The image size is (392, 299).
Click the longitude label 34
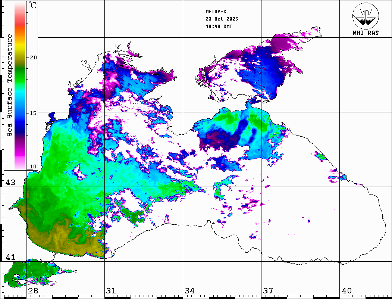[189, 291]
